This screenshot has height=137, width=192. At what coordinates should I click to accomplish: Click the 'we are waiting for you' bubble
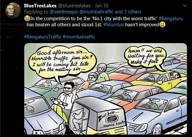(x=146, y=56)
